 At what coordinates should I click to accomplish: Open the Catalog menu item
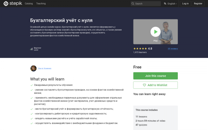[x=29, y=3]
